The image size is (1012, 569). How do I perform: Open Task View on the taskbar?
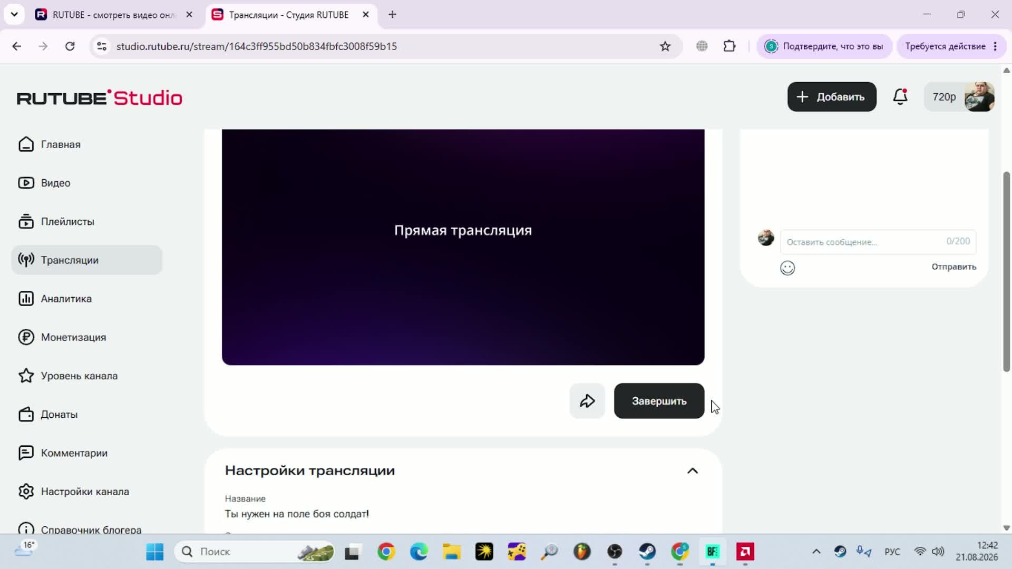coord(352,552)
